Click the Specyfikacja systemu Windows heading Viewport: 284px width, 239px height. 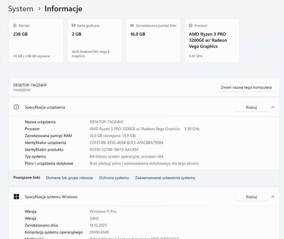[51, 197]
